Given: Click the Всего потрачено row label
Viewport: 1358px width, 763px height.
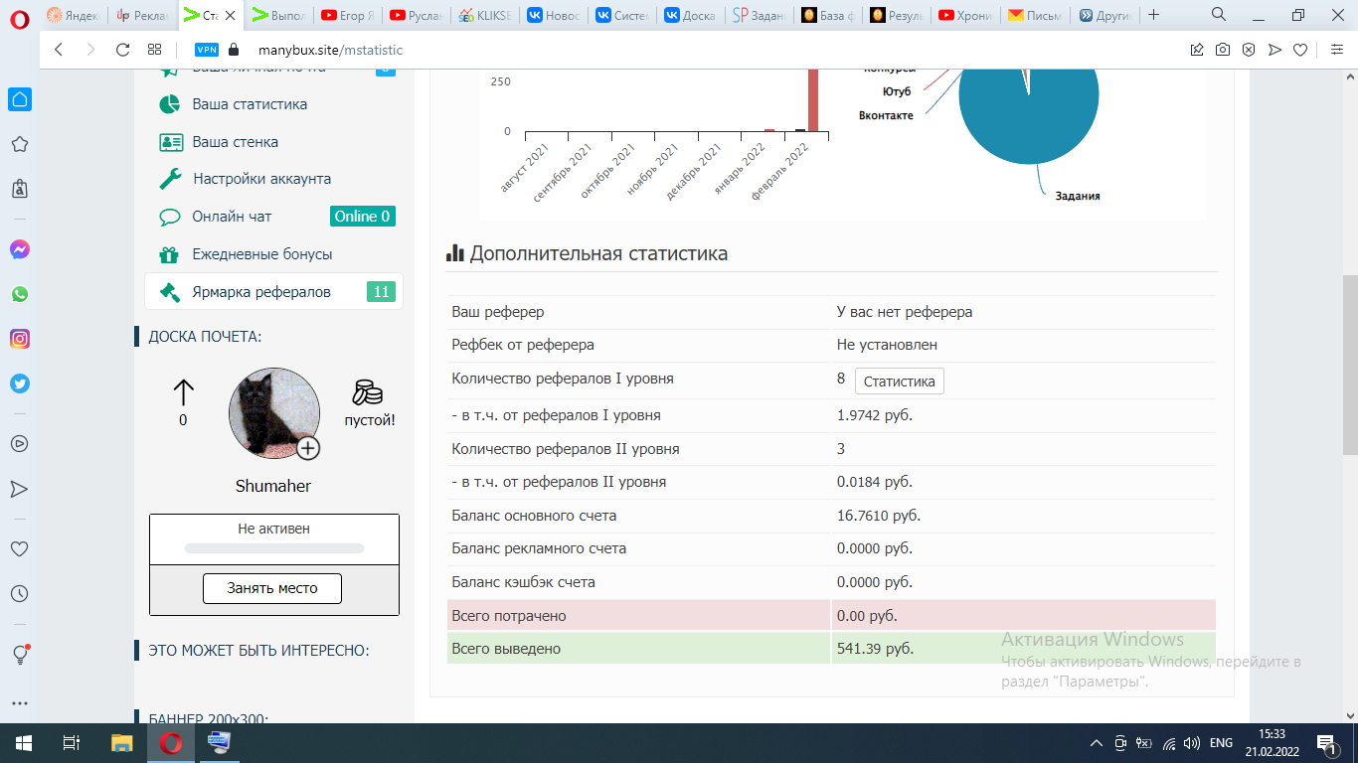Looking at the screenshot, I should [509, 616].
